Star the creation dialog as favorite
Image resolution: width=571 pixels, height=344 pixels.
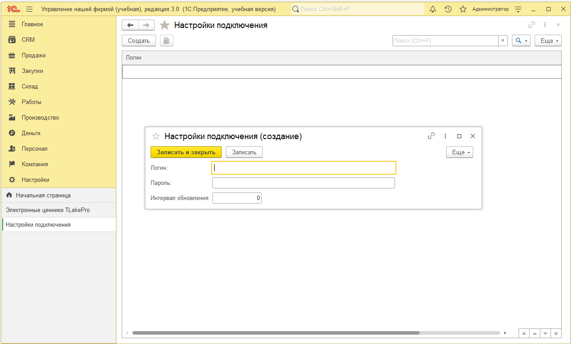coord(156,136)
